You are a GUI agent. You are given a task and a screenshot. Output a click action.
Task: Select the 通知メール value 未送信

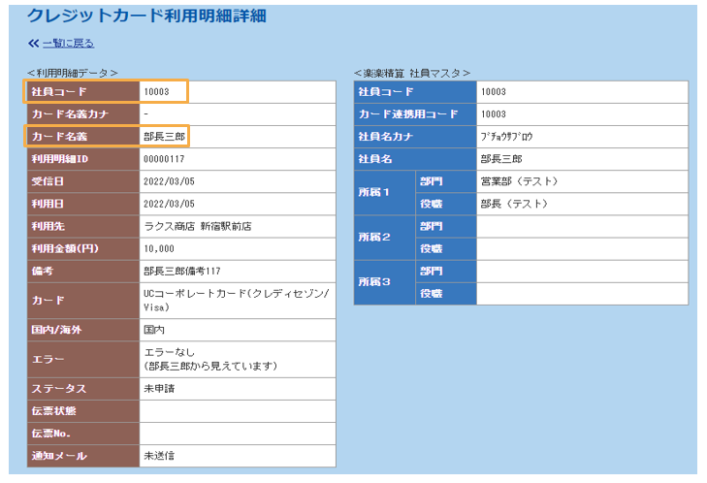click(x=160, y=456)
